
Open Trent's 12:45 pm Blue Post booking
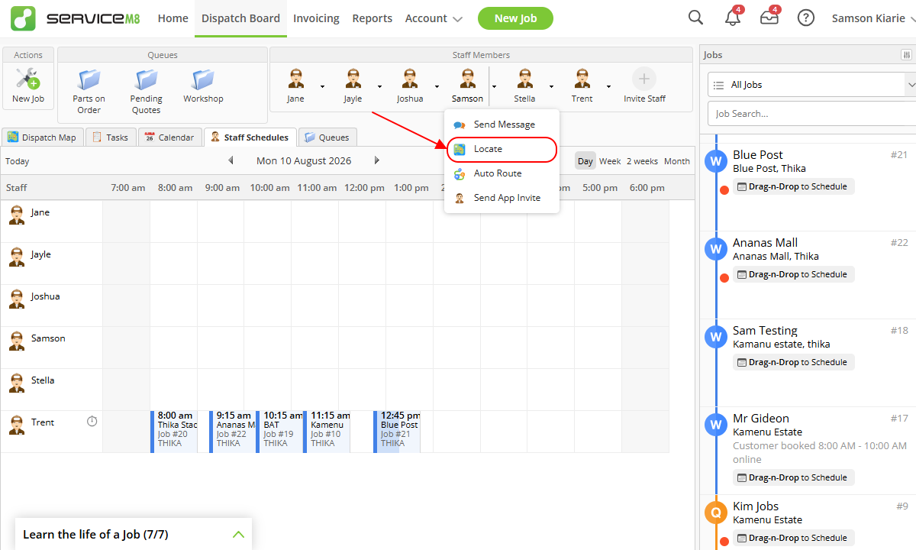(x=397, y=432)
